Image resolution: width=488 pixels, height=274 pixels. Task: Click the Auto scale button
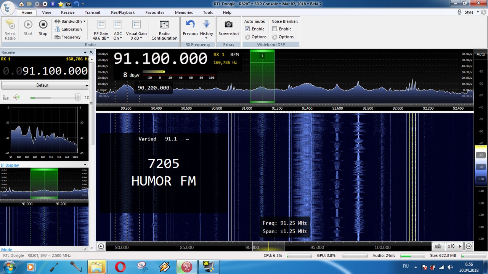pos(481,54)
